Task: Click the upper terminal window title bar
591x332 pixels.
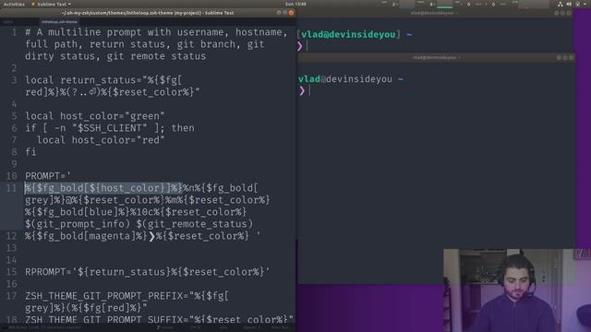Action: [x=434, y=13]
